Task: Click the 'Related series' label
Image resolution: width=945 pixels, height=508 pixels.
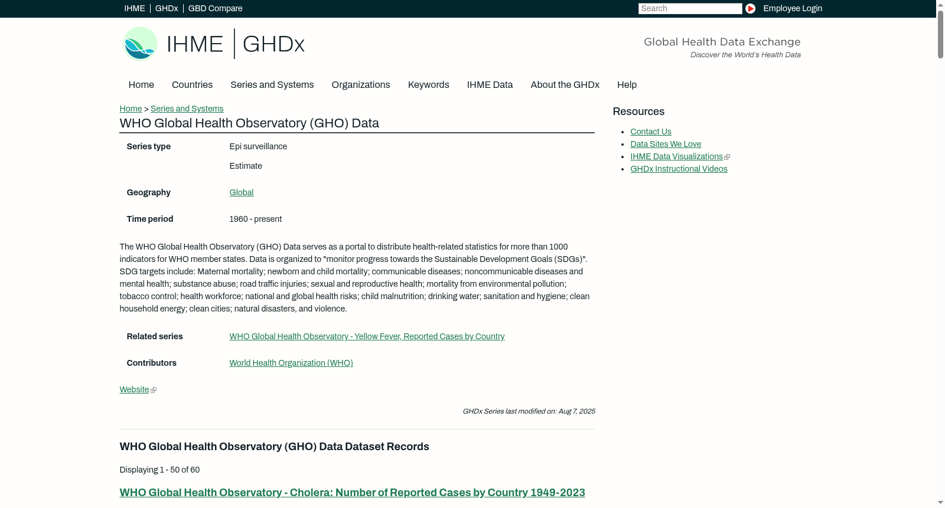Action: pos(154,336)
